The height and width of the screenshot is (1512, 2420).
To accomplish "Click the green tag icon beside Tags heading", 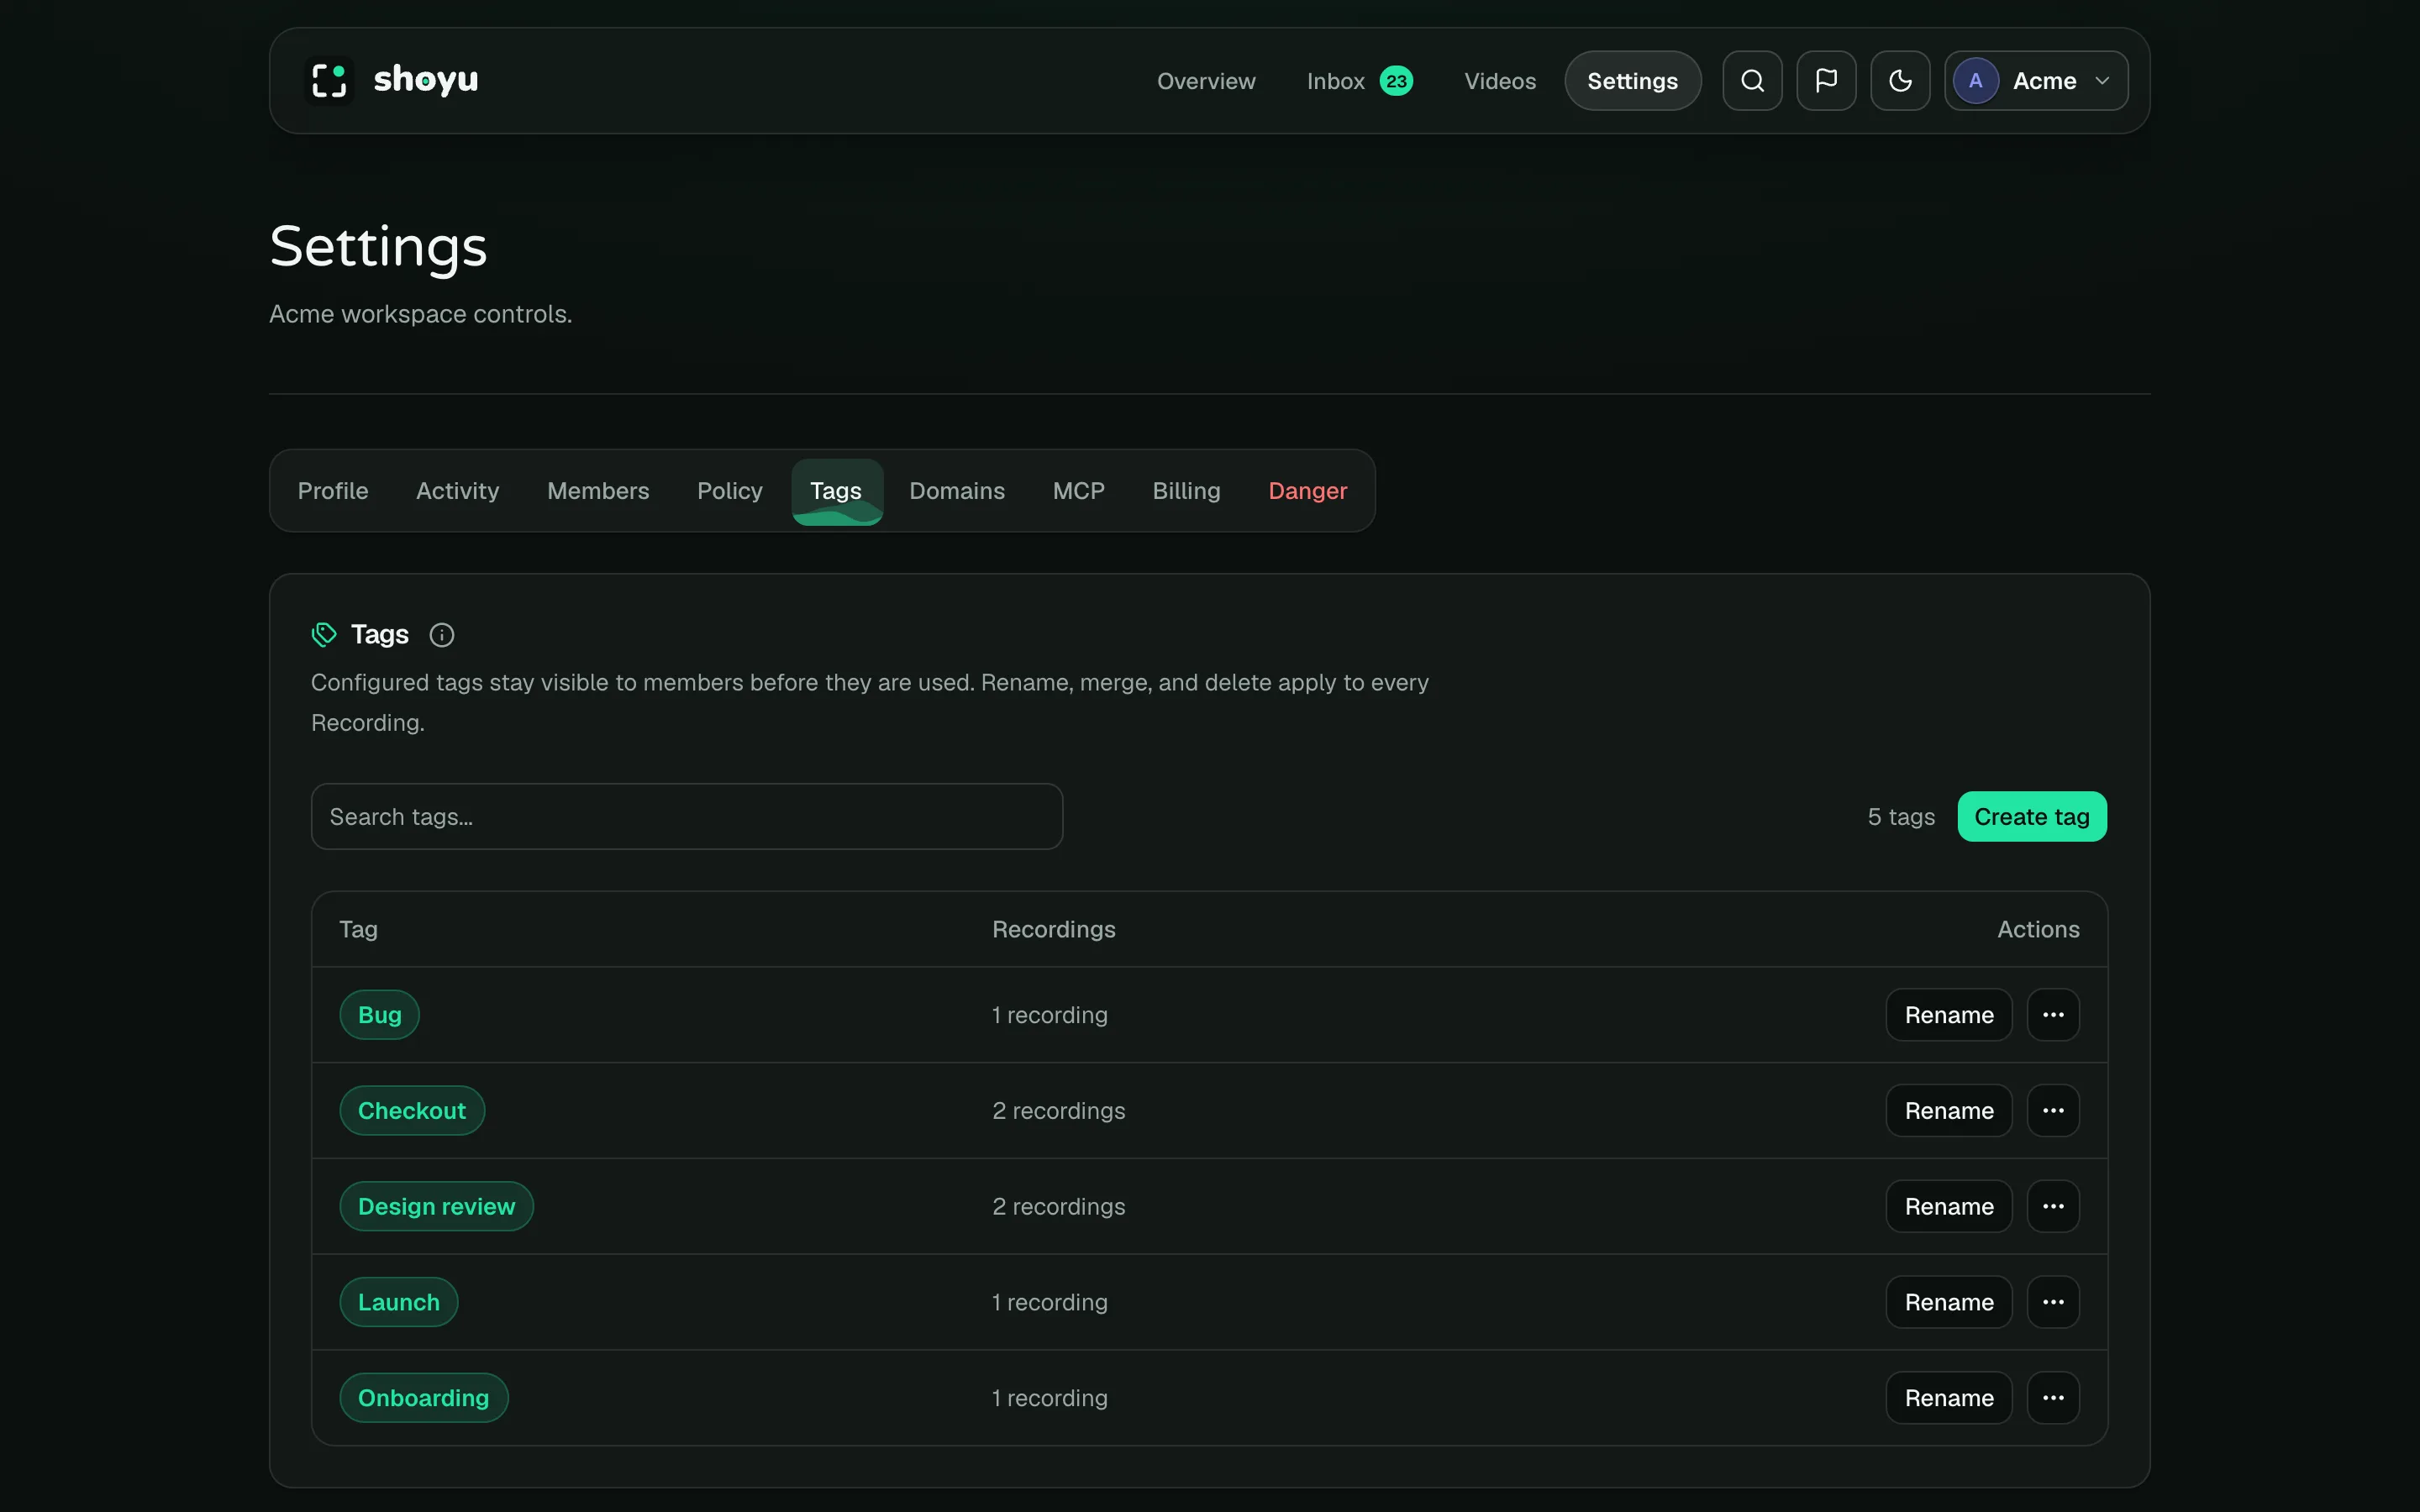I will [x=324, y=635].
